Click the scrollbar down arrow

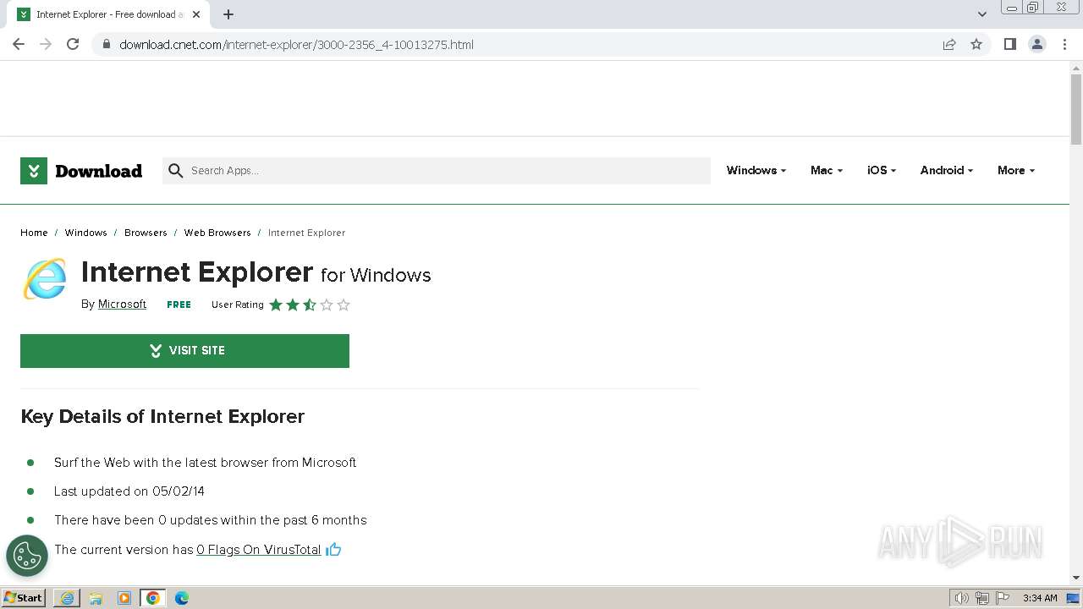pyautogui.click(x=1076, y=577)
